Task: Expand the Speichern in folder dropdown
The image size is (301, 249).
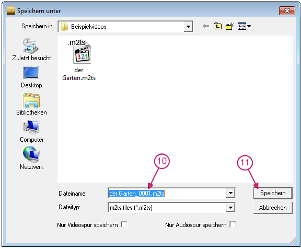Action: pyautogui.click(x=188, y=27)
